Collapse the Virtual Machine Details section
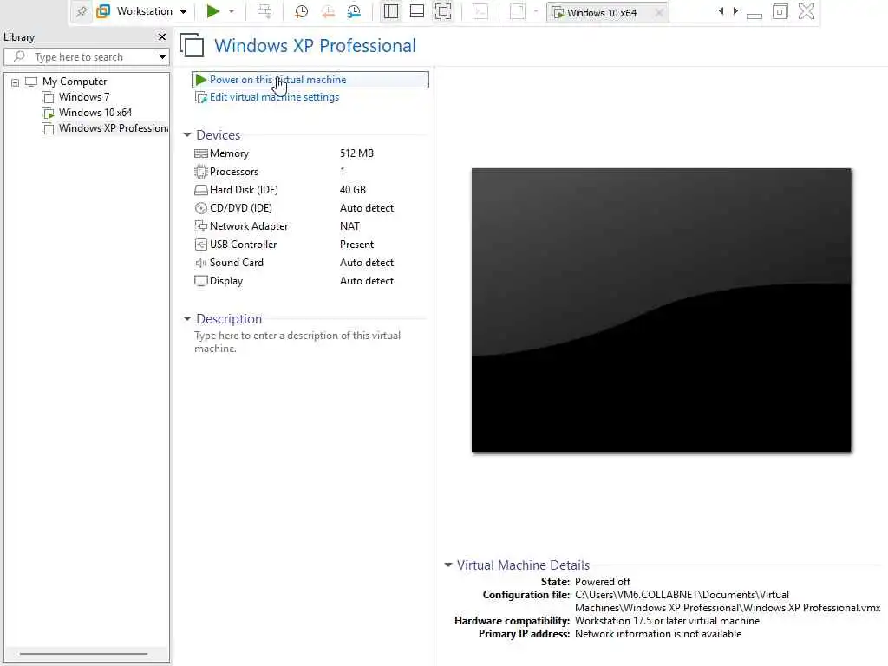Image resolution: width=888 pixels, height=666 pixels. click(x=448, y=565)
